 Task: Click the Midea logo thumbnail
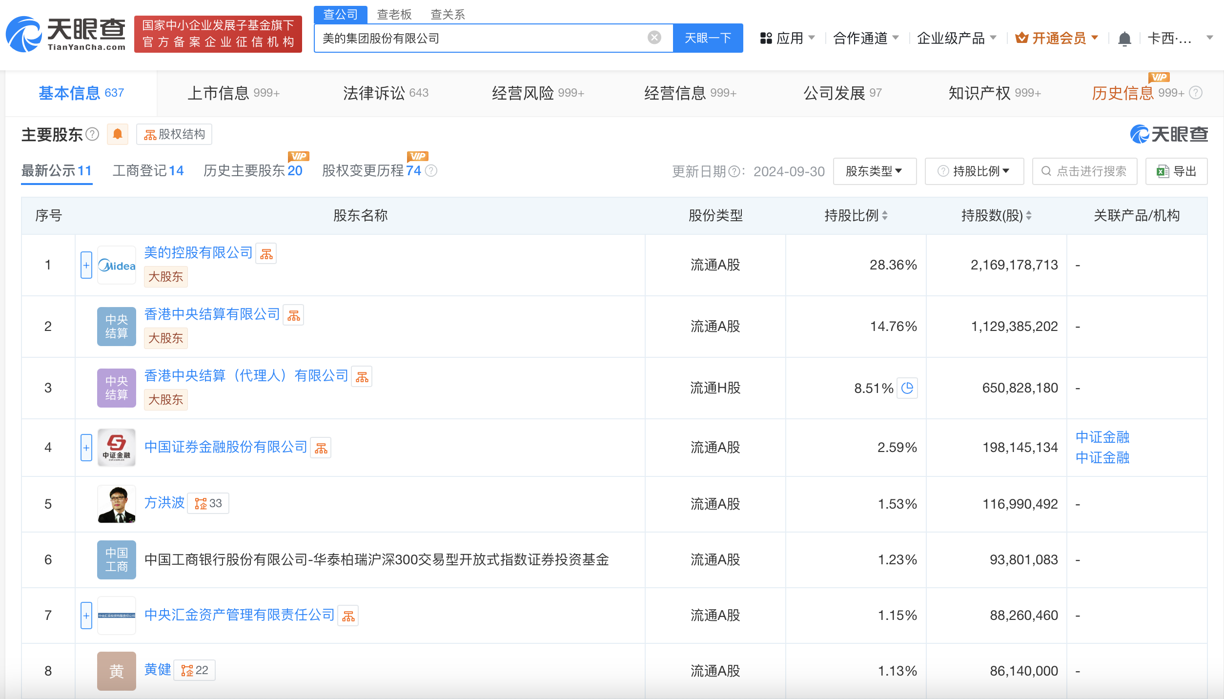coord(117,265)
